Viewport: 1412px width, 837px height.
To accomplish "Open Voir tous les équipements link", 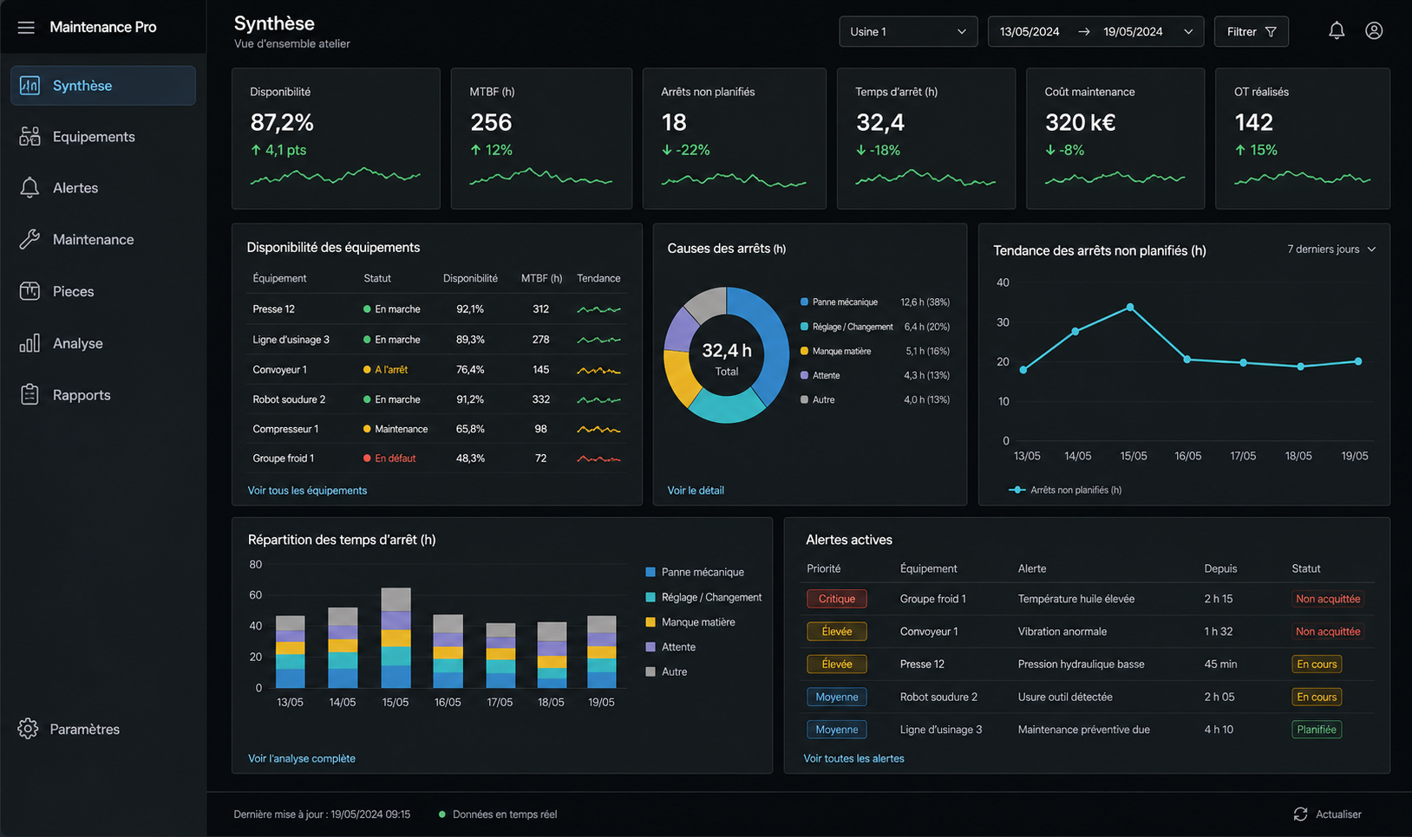I will (x=307, y=490).
